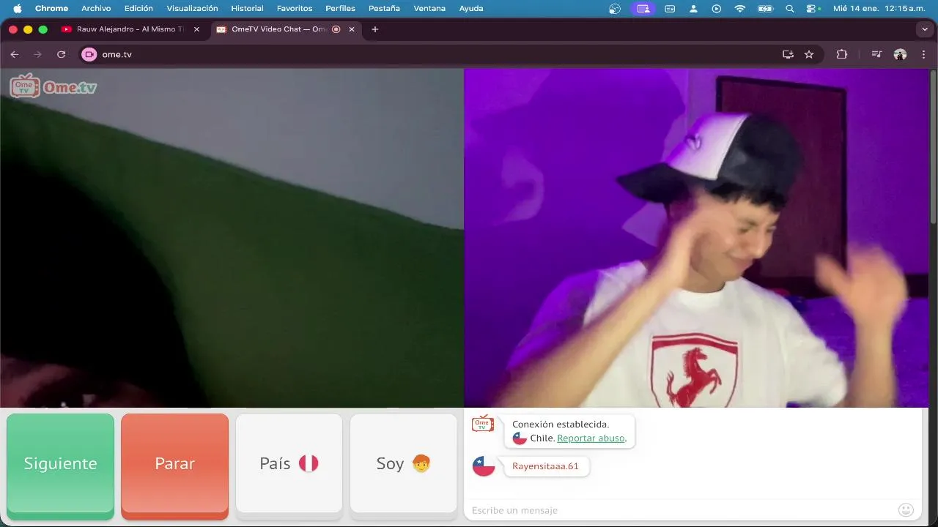This screenshot has width=938, height=527.
Task: Click the camera site info icon
Action: pos(89,54)
